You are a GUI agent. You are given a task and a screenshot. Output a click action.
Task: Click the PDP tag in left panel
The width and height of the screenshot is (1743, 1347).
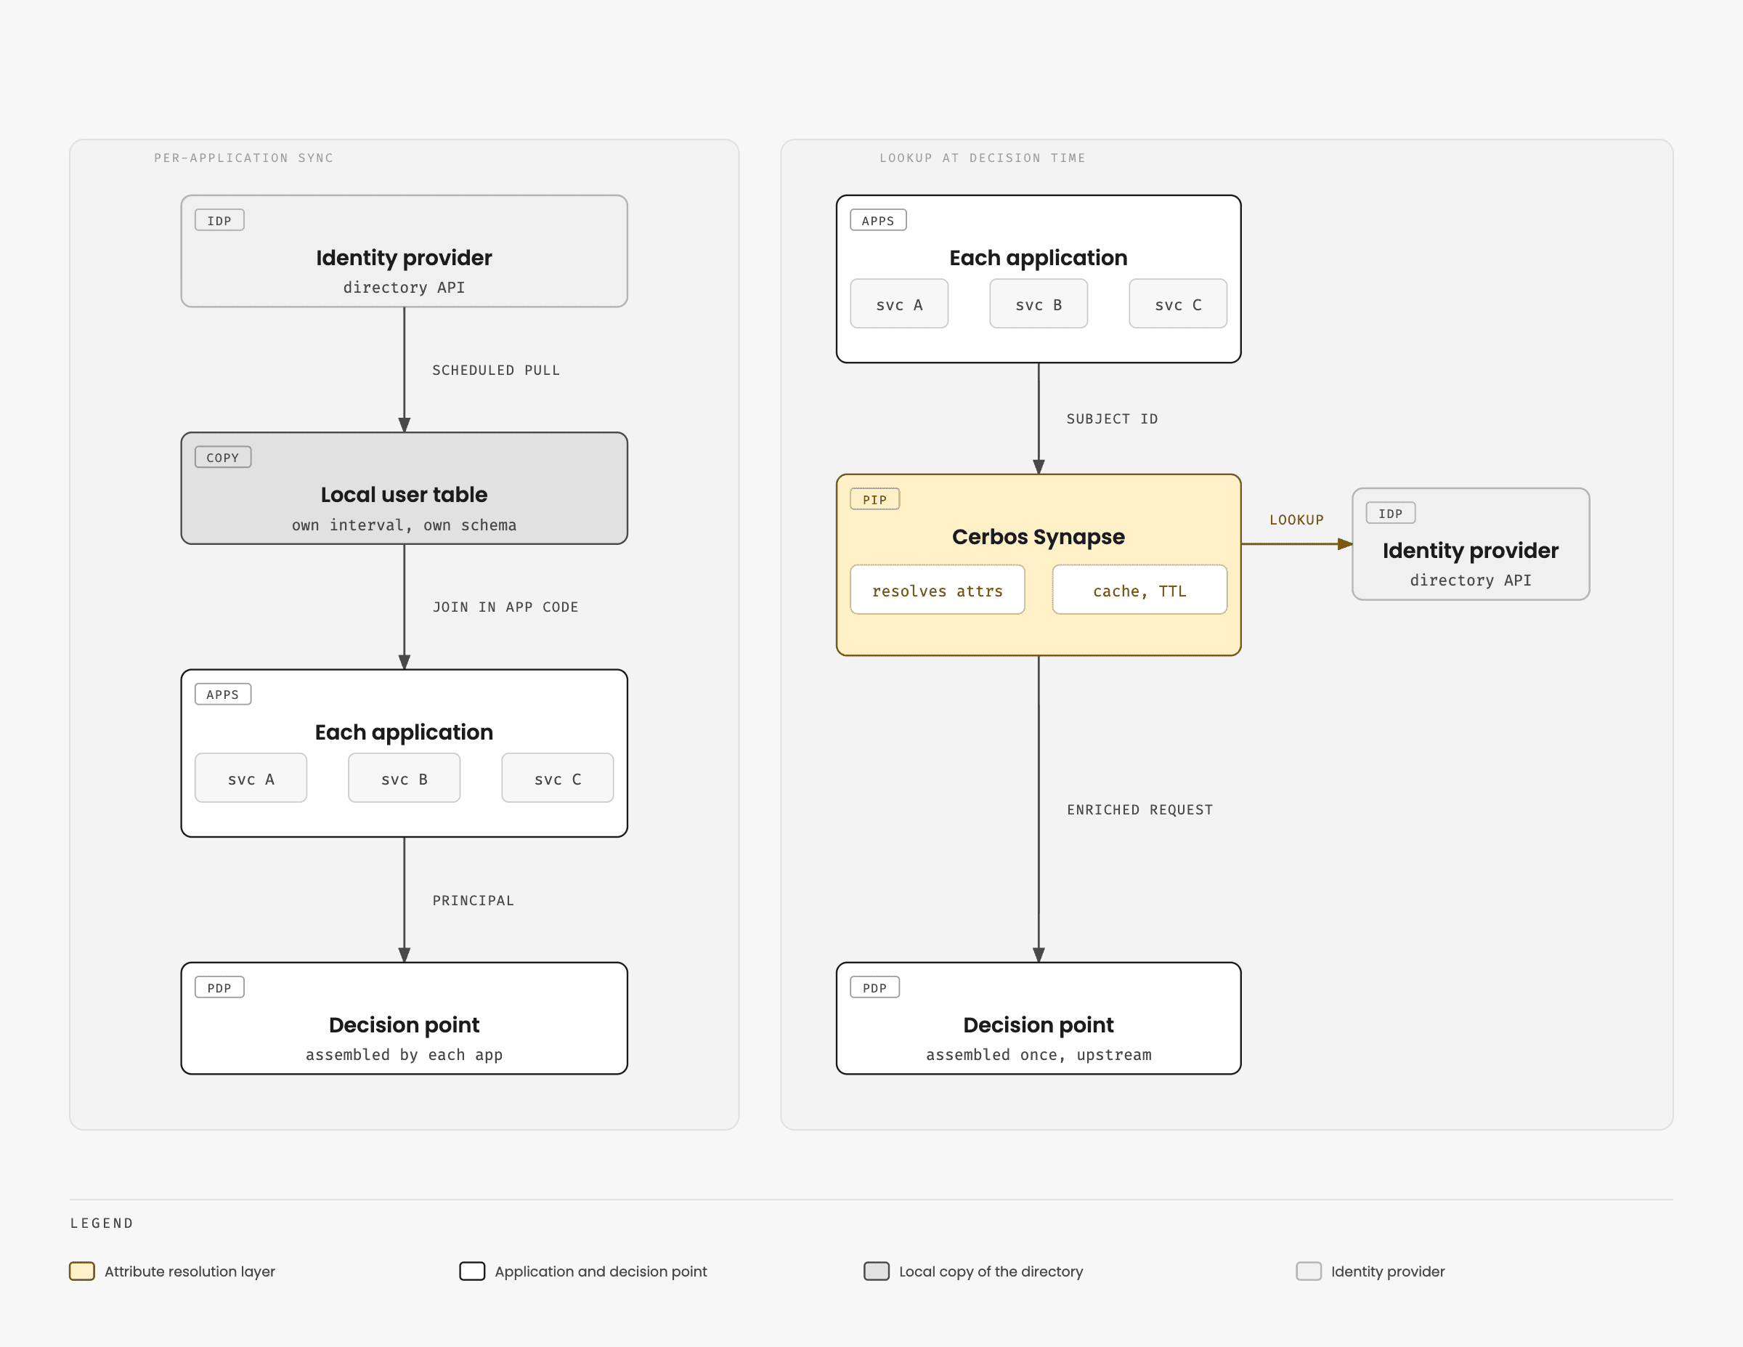pos(219,987)
